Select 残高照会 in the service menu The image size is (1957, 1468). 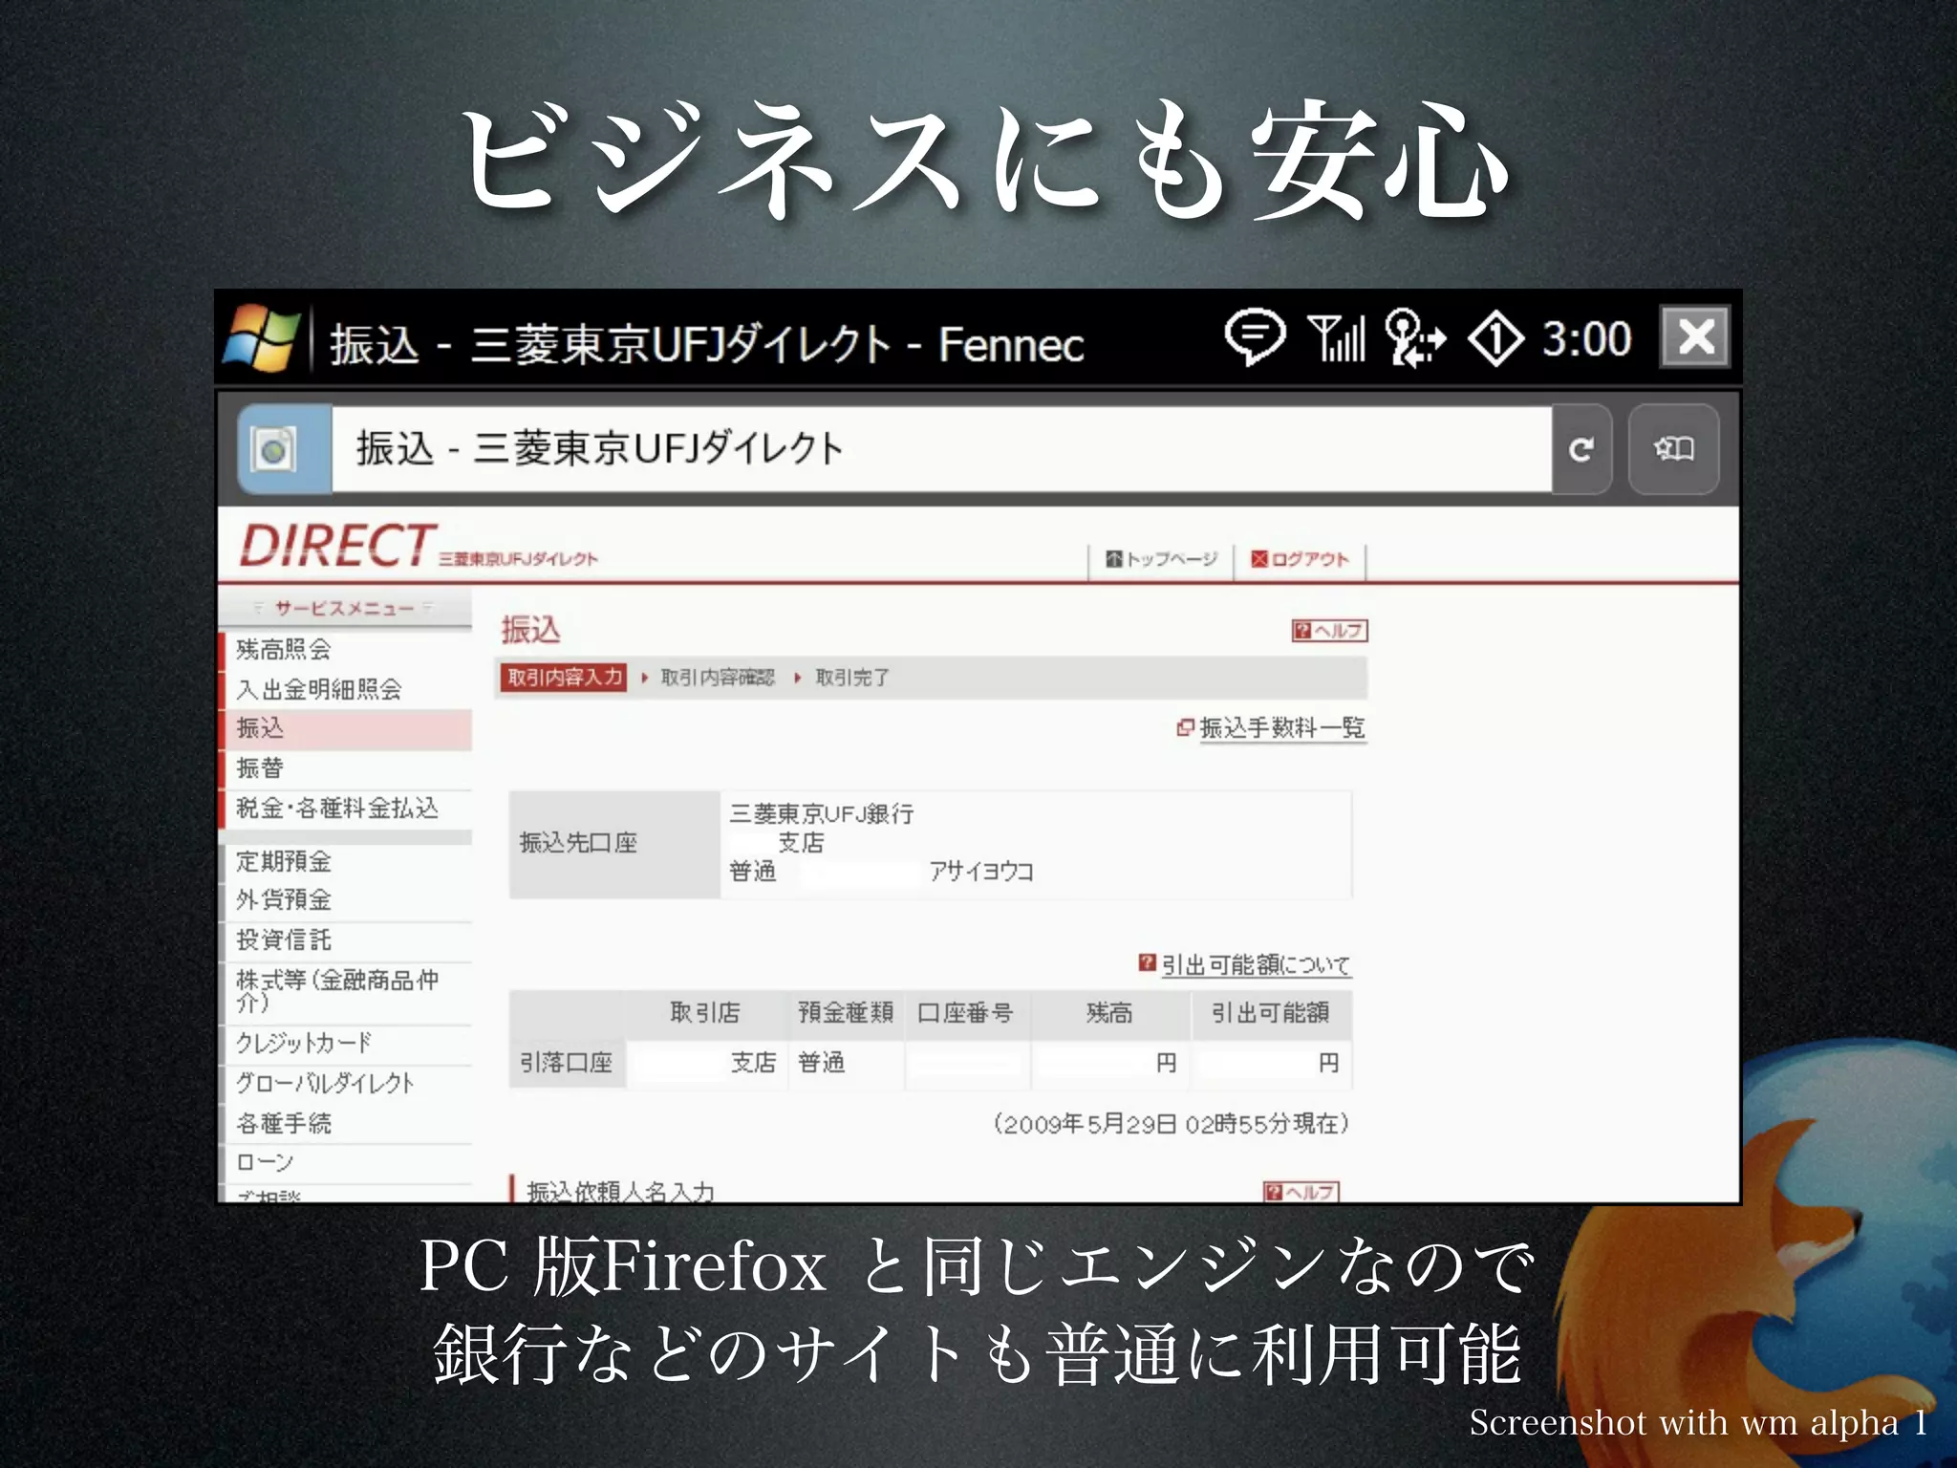(x=284, y=650)
